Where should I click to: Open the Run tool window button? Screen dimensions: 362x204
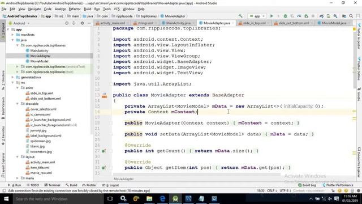click(15, 185)
